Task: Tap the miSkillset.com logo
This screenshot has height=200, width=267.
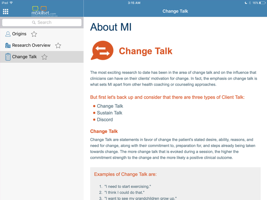Action: pos(44,11)
